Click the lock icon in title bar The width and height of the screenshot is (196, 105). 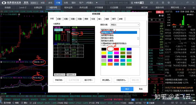tap(157, 3)
